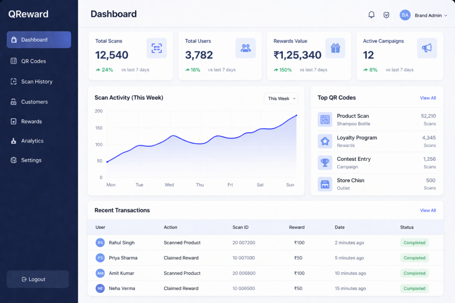Click the Store Chisn outlet icon
This screenshot has height=303, width=455.
325,184
